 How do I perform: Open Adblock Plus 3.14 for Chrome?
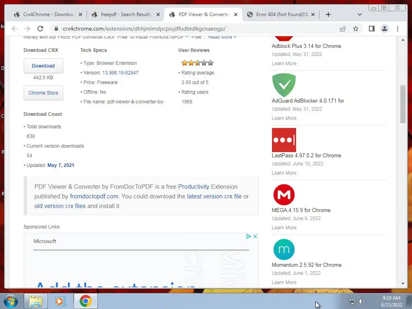(306, 46)
